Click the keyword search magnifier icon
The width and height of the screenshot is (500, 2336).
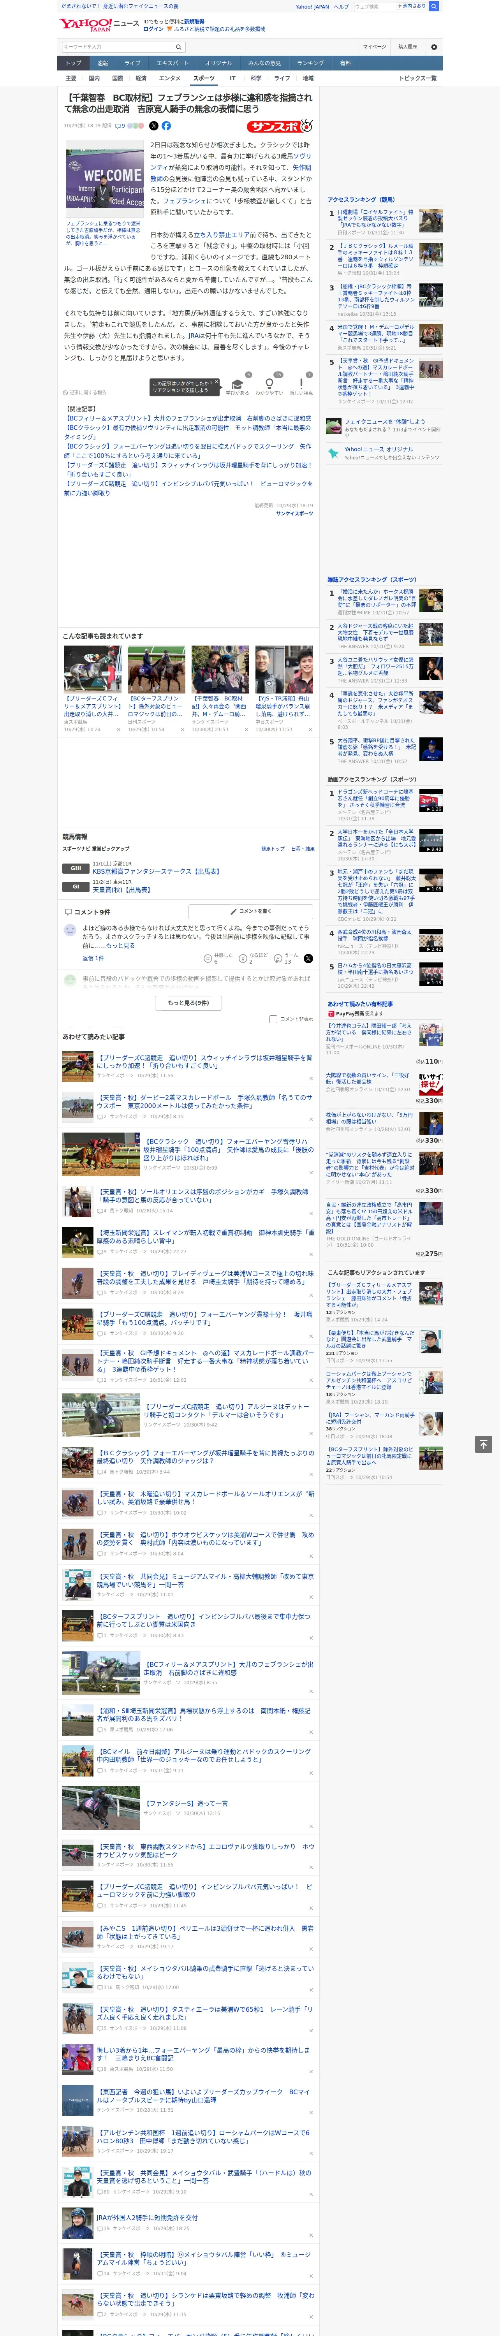tap(179, 47)
